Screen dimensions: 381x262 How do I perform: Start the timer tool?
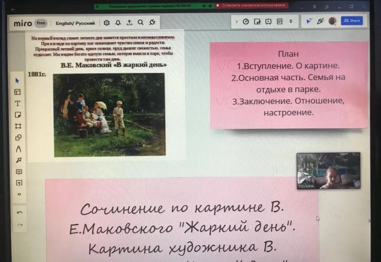click(246, 21)
